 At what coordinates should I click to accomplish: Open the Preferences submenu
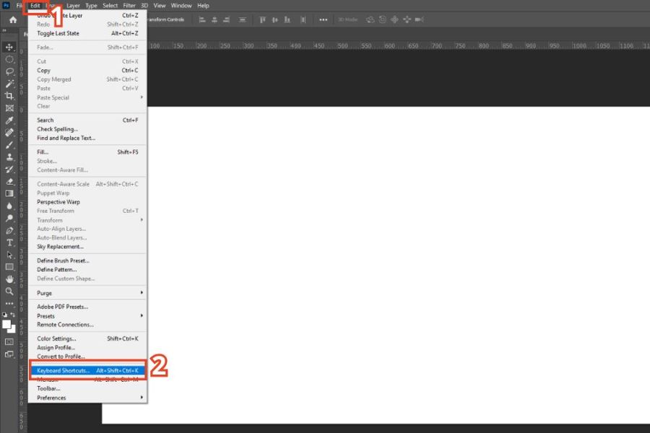87,398
